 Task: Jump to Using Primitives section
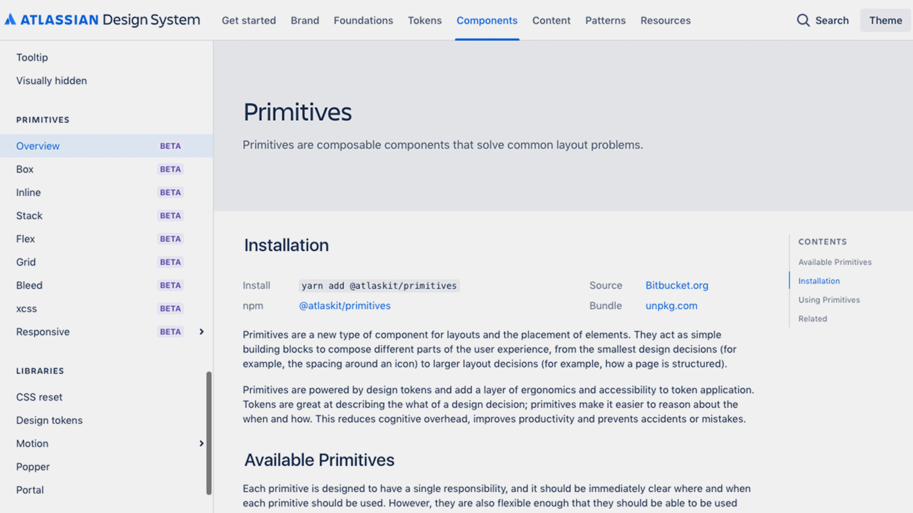coord(828,300)
